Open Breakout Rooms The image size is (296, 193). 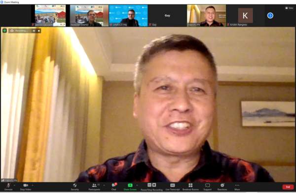point(190,187)
